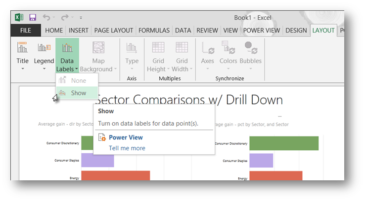
Task: Open the Tell me more link
Action: pyautogui.click(x=127, y=148)
